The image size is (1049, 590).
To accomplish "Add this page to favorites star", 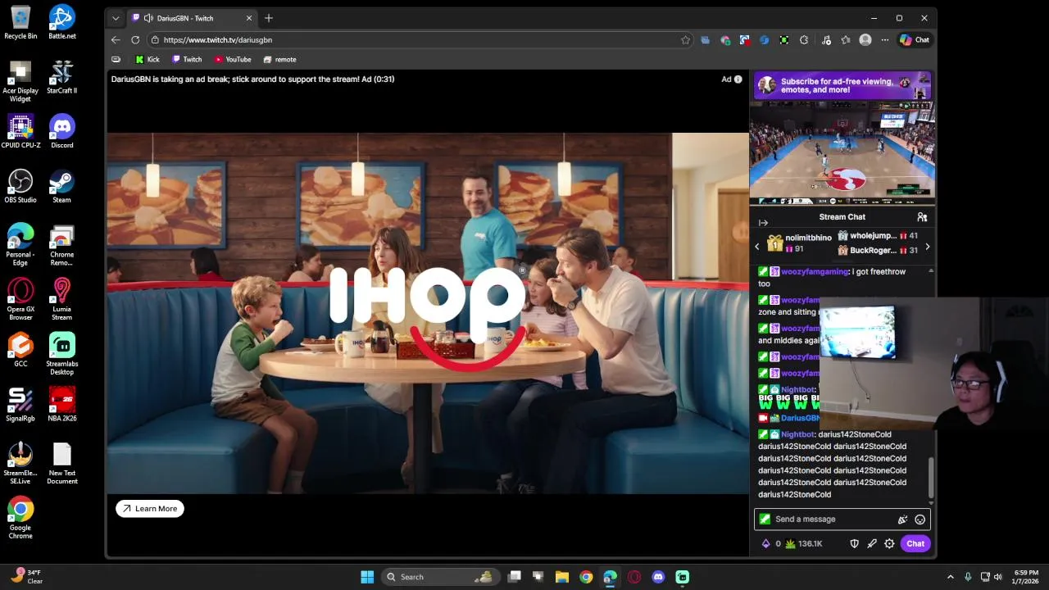I will [x=685, y=39].
